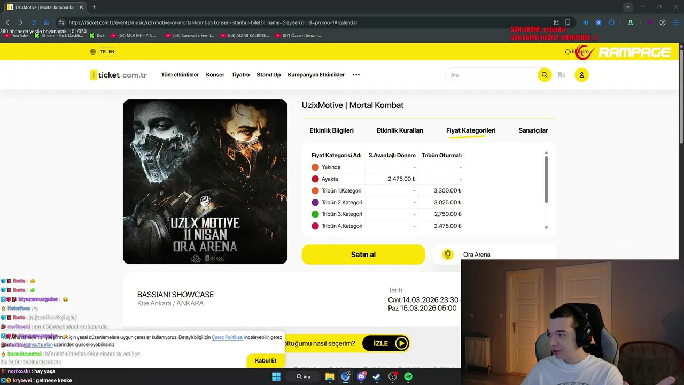
Task: Click the Tribün 2.Kategori purple dot
Action: tap(315, 203)
